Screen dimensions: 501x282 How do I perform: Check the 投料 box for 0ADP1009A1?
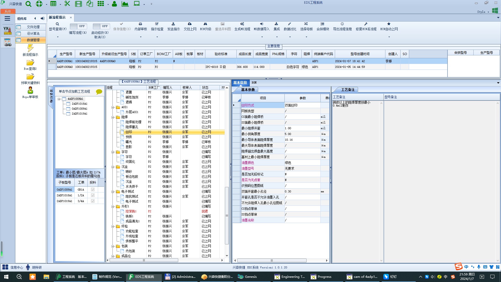tap(93, 190)
